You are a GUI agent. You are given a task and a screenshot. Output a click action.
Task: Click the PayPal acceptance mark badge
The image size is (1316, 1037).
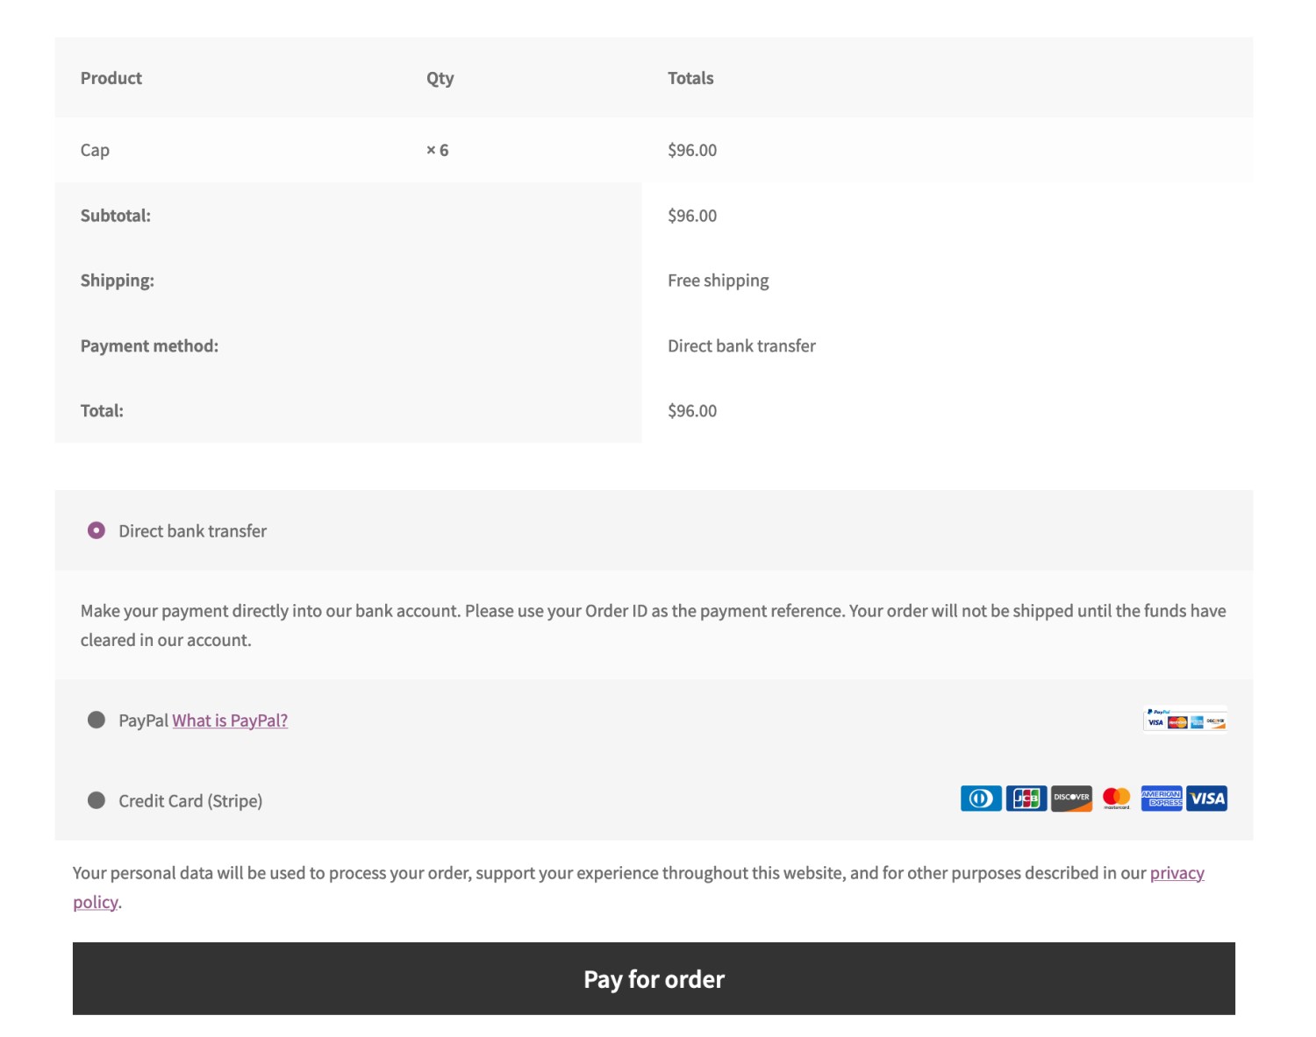[1184, 719]
